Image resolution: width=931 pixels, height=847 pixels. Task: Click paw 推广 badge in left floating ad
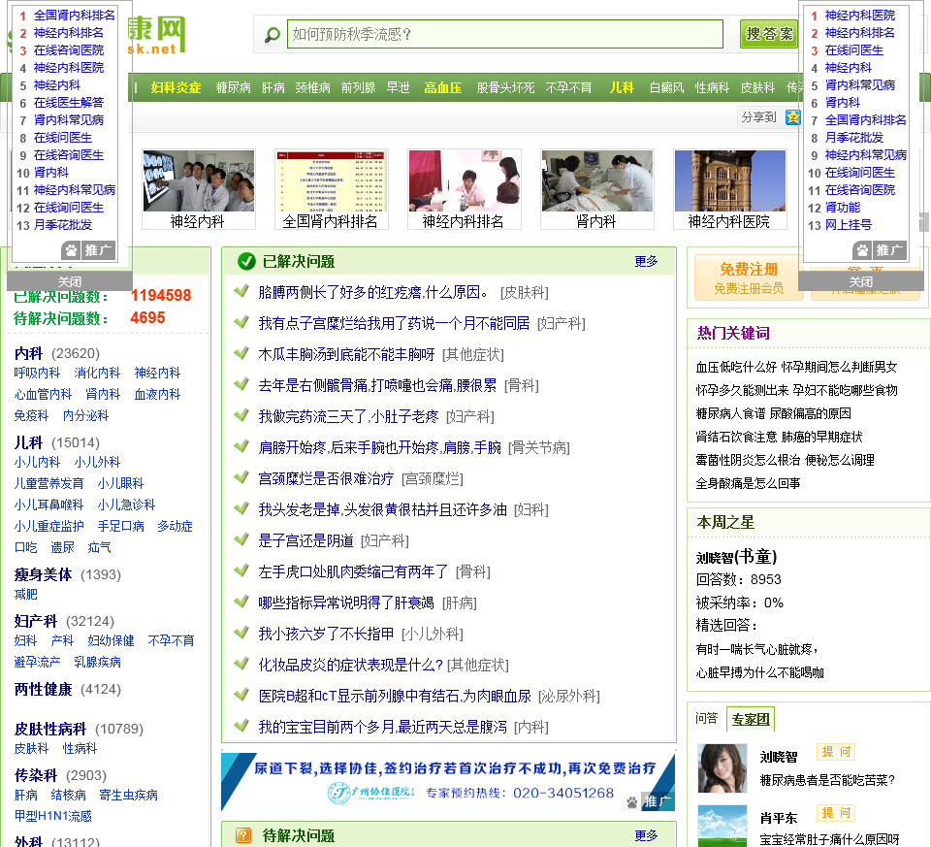[88, 250]
